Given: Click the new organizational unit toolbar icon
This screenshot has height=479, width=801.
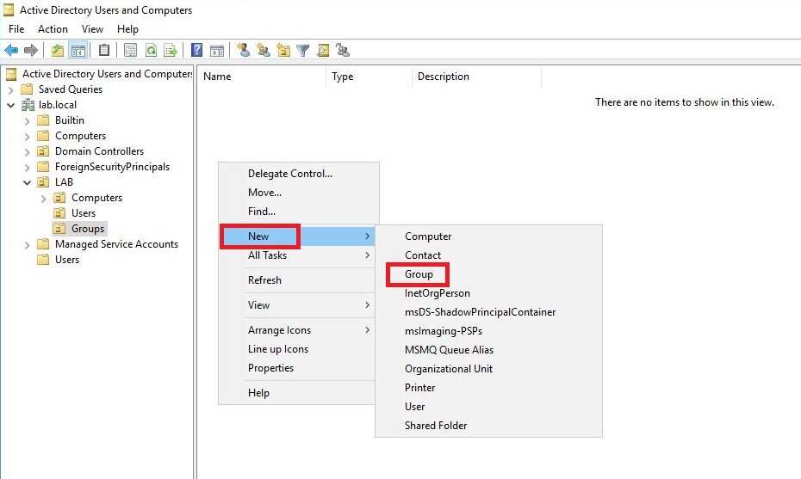Looking at the screenshot, I should point(283,50).
